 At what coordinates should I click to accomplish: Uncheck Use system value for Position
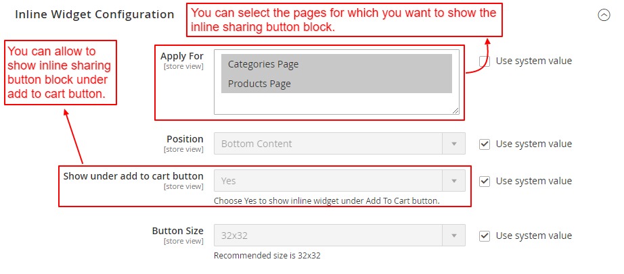[x=485, y=144]
